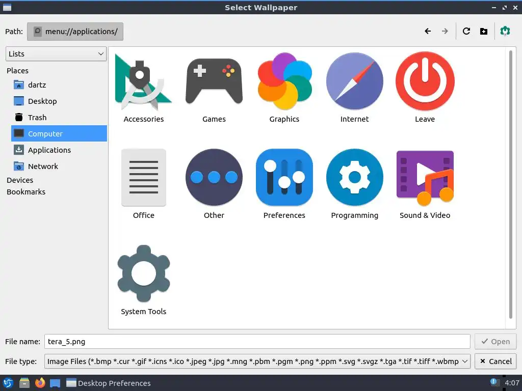Click the Open button
Viewport: 522px width, 391px height.
pyautogui.click(x=495, y=342)
